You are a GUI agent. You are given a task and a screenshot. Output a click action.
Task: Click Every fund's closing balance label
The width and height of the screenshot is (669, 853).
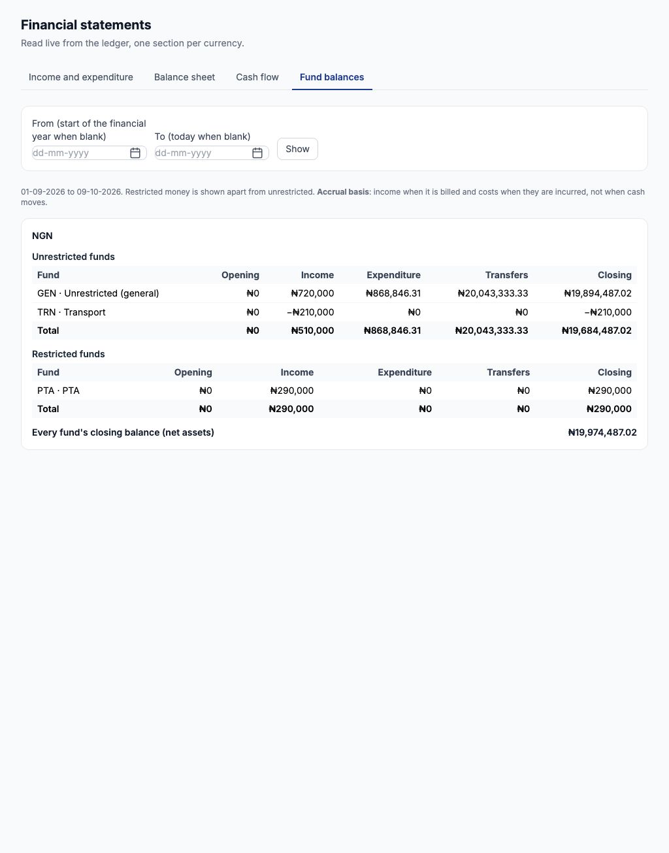[x=123, y=432]
